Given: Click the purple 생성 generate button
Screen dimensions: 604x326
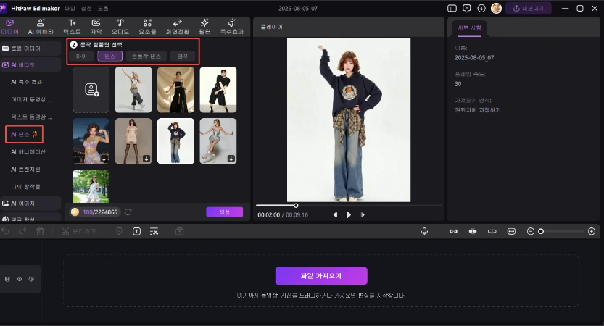Looking at the screenshot, I should [x=225, y=212].
